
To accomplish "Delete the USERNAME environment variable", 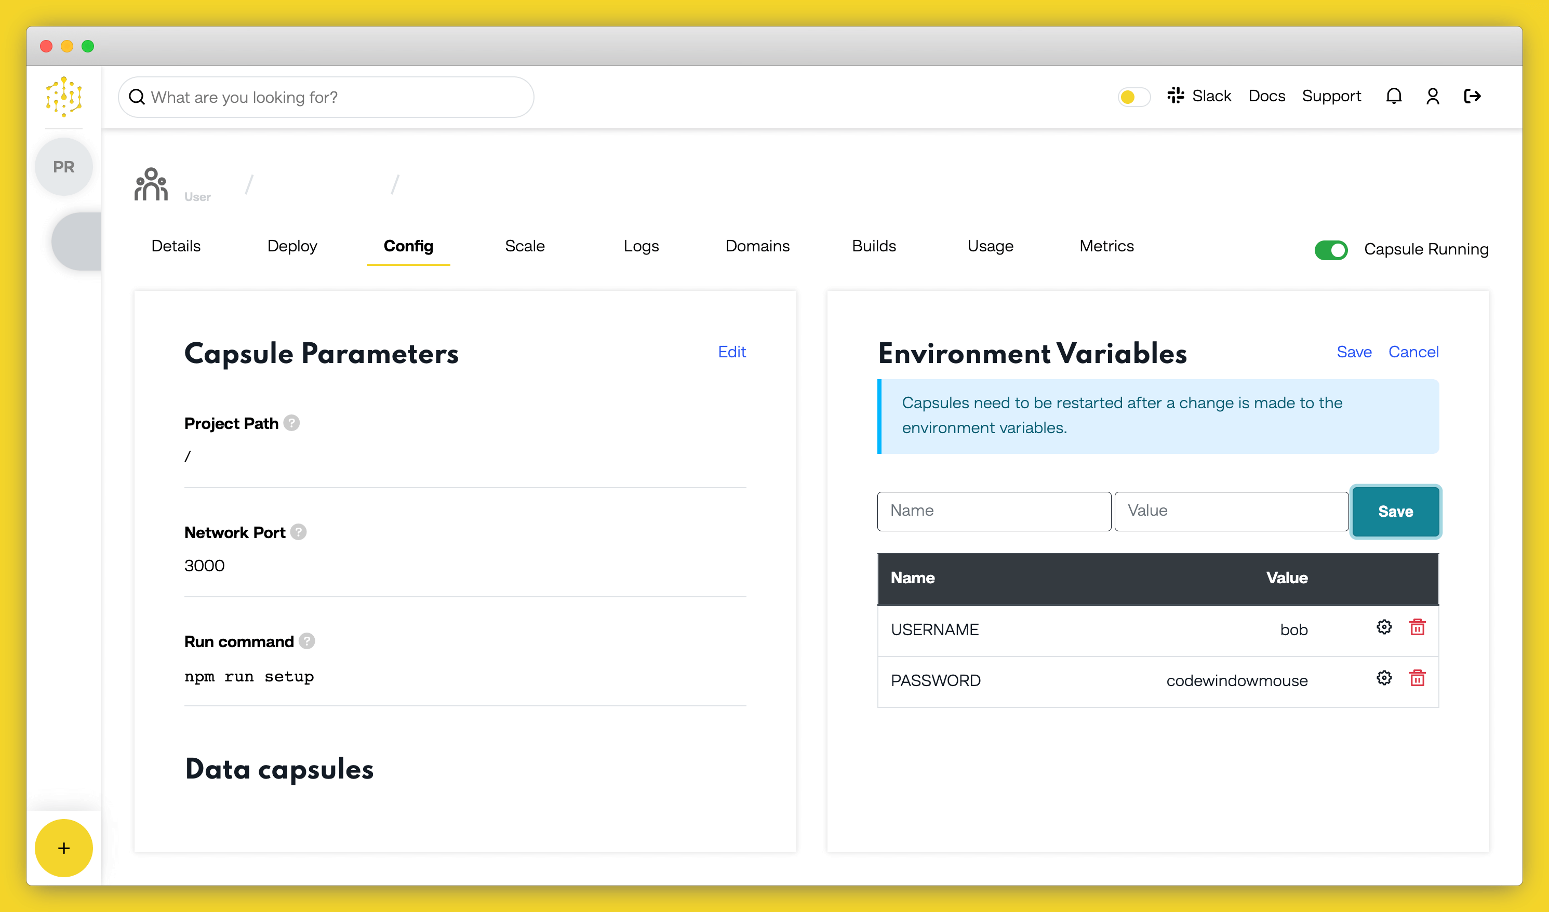I will point(1418,627).
